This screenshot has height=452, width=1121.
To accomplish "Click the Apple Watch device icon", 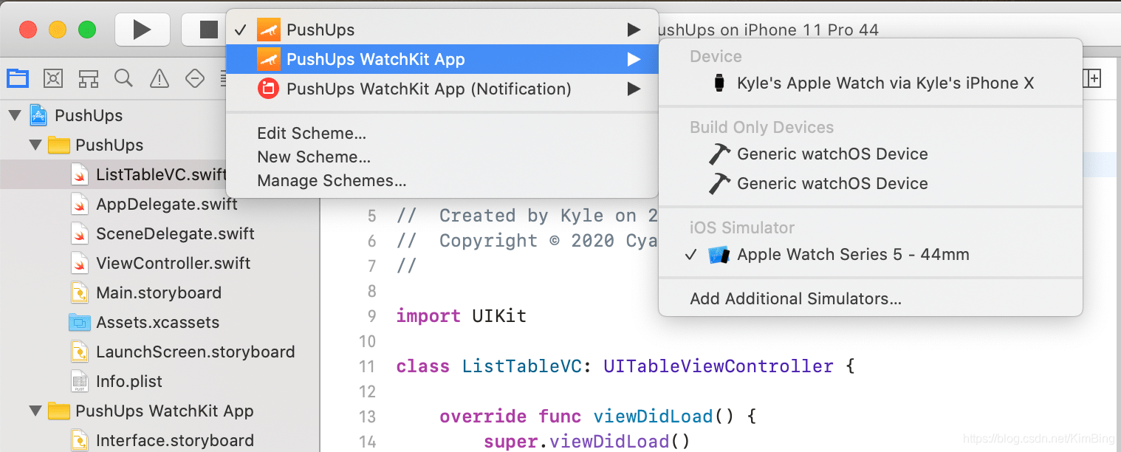I will click(x=719, y=83).
